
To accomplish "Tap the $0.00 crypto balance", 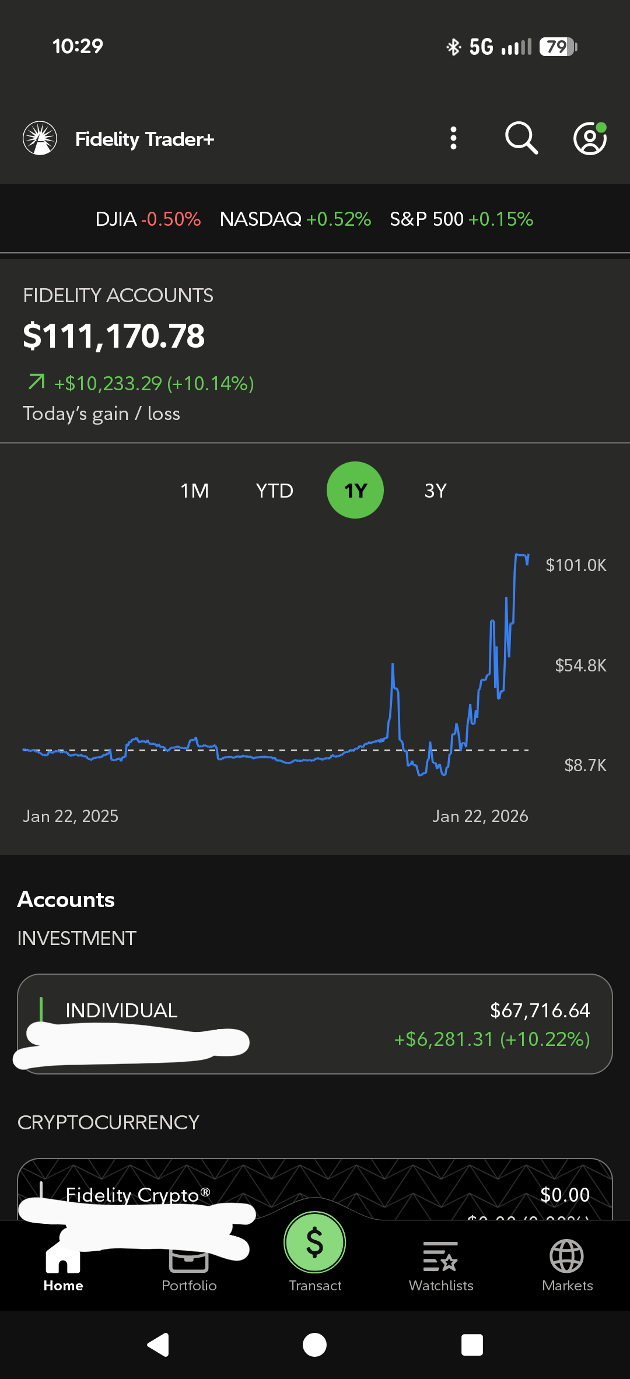I will [565, 1195].
